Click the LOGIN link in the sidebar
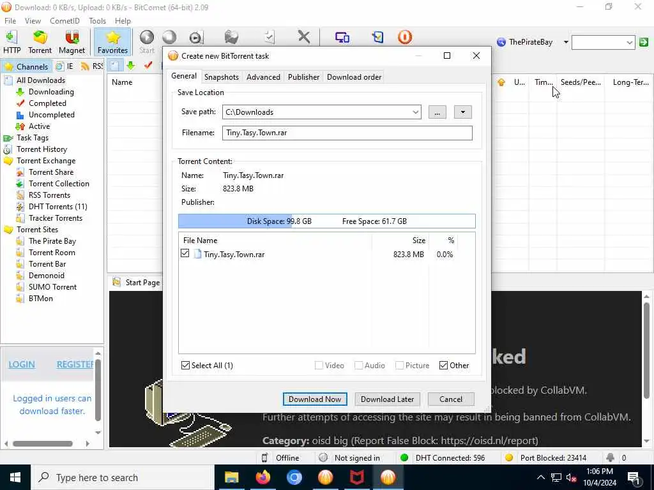 point(22,364)
